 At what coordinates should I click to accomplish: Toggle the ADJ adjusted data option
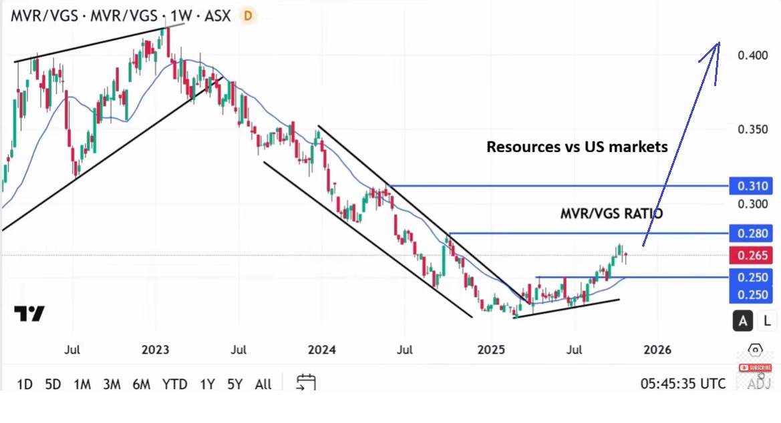(759, 384)
